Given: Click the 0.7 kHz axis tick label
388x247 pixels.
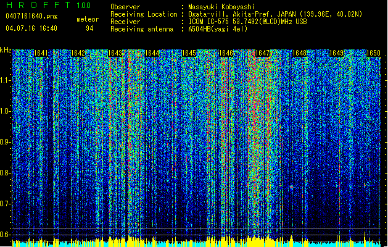Looking at the screenshot, I should [x=5, y=204].
